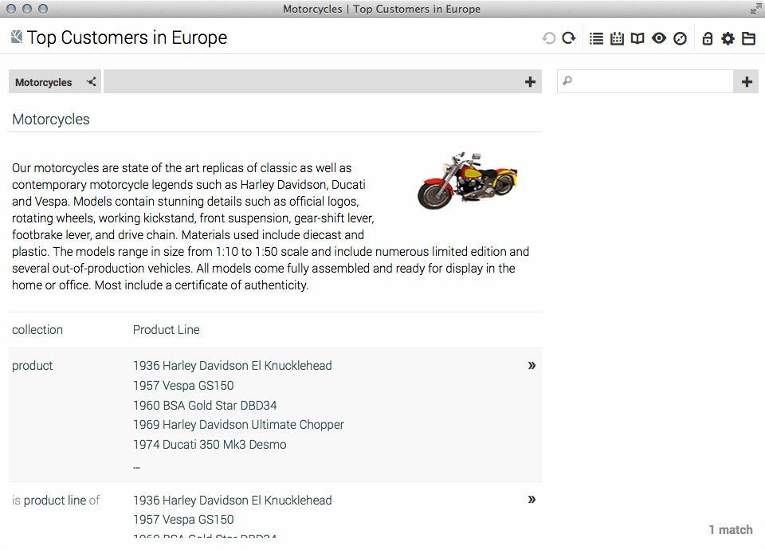The width and height of the screenshot is (765, 550).
Task: Click the fullscreen arrows in title bar
Action: tap(755, 8)
